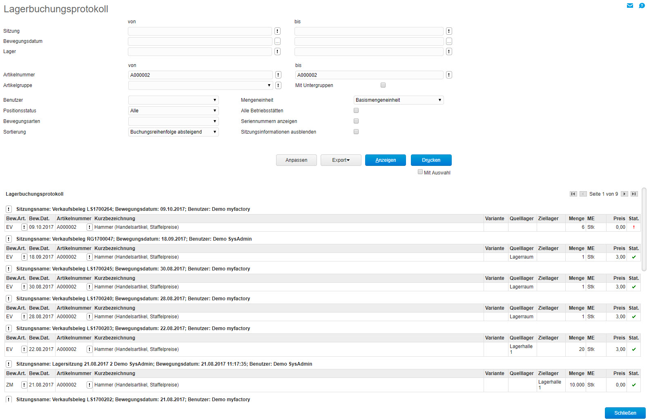The height and width of the screenshot is (420, 649).
Task: Open Positionsstatus dropdown showing Alle
Action: pos(174,111)
